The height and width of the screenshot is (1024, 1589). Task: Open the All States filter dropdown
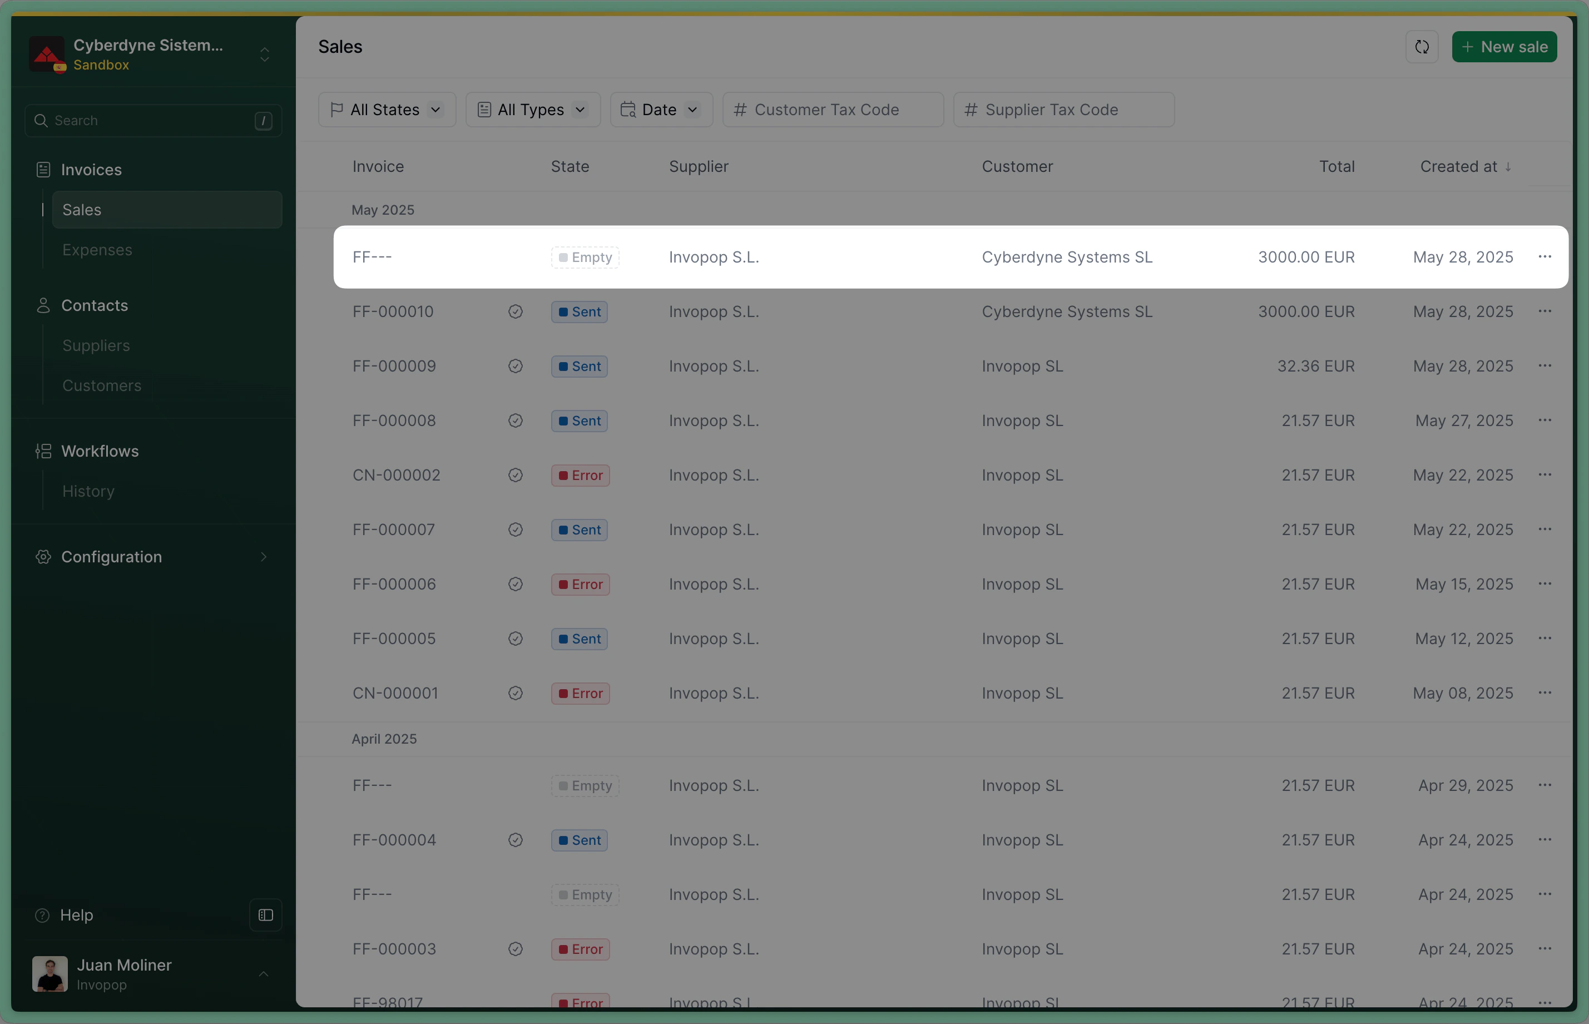click(387, 110)
